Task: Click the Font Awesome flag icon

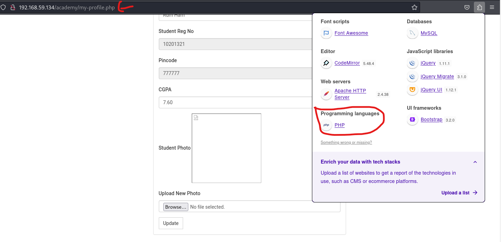Action: click(326, 33)
